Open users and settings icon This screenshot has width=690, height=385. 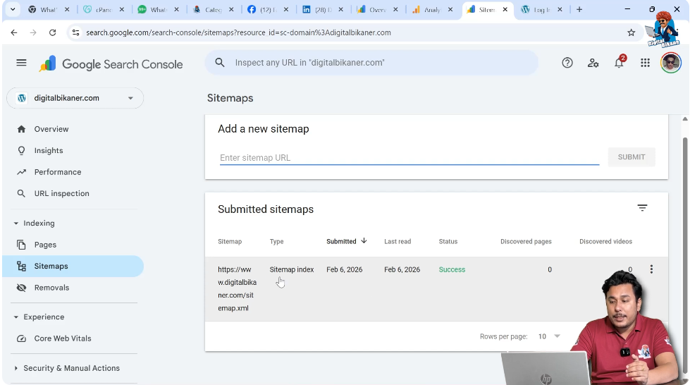point(593,63)
